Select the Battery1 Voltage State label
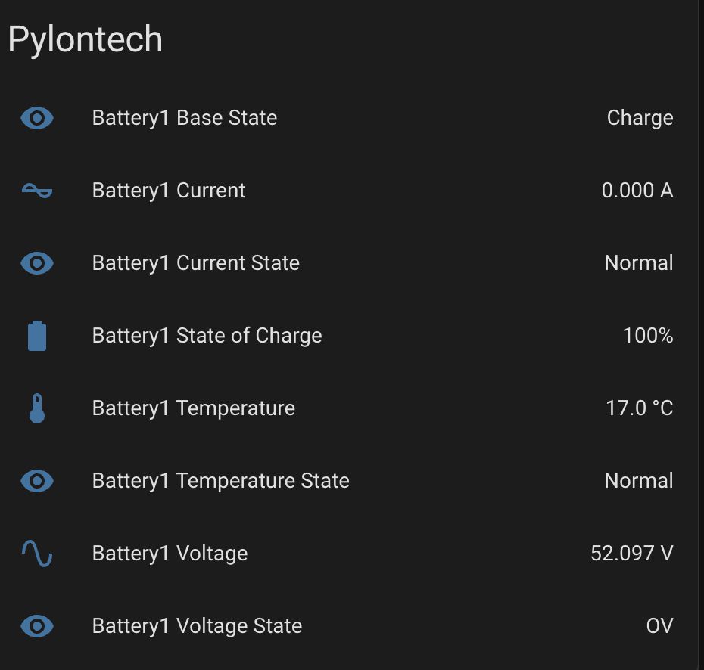The image size is (704, 670). point(197,626)
